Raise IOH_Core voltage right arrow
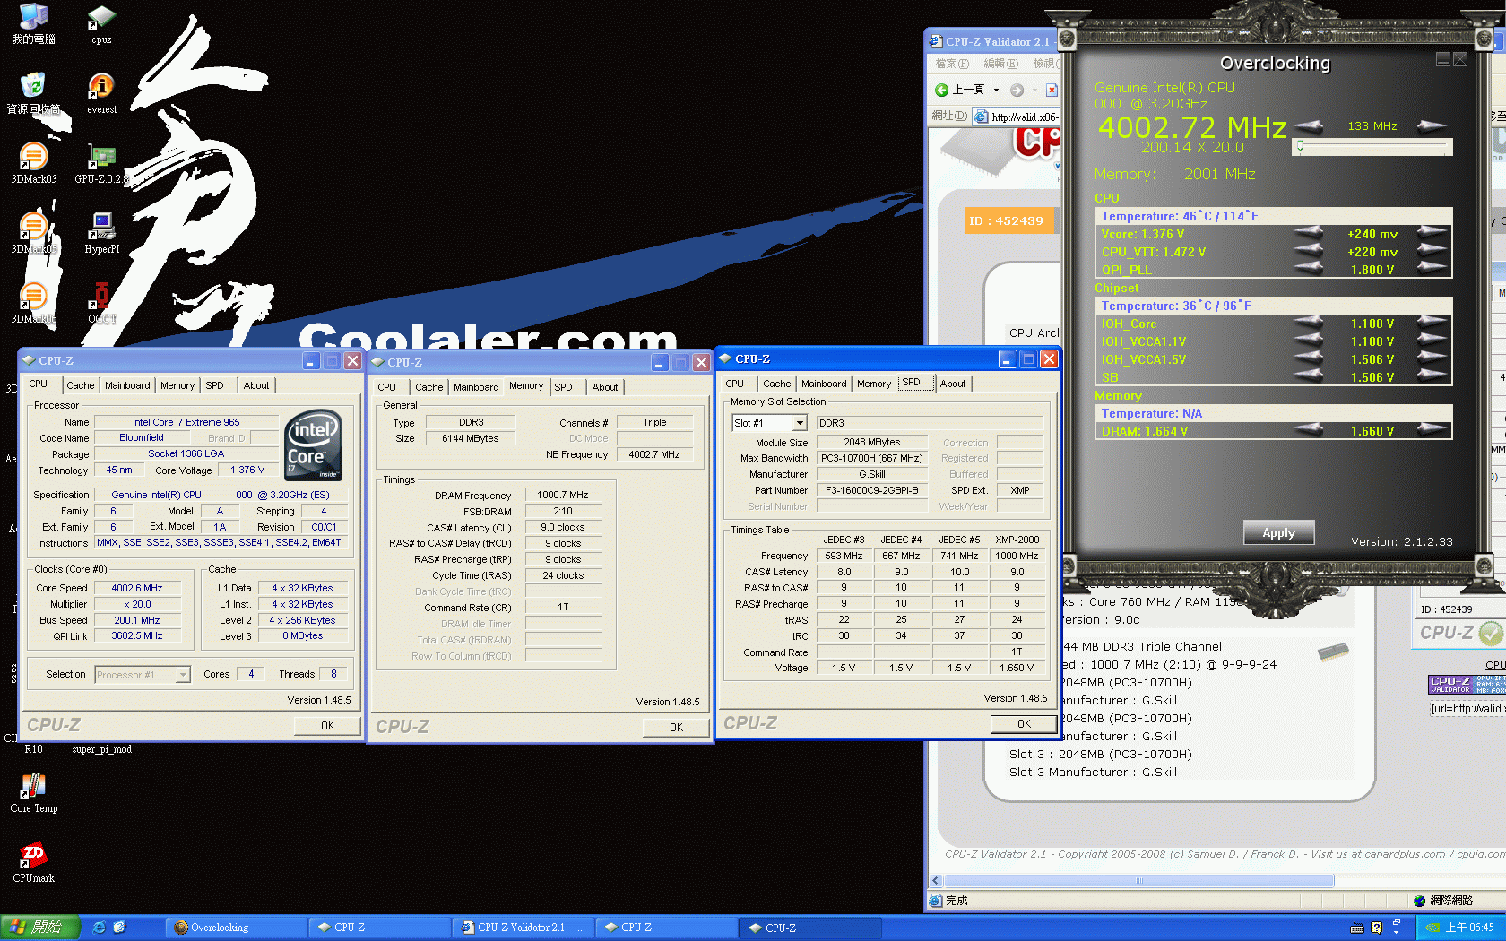 [x=1432, y=324]
